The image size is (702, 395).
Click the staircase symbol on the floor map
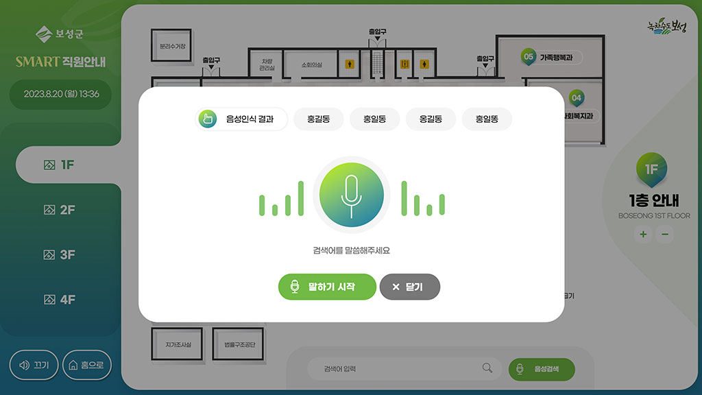[378, 64]
